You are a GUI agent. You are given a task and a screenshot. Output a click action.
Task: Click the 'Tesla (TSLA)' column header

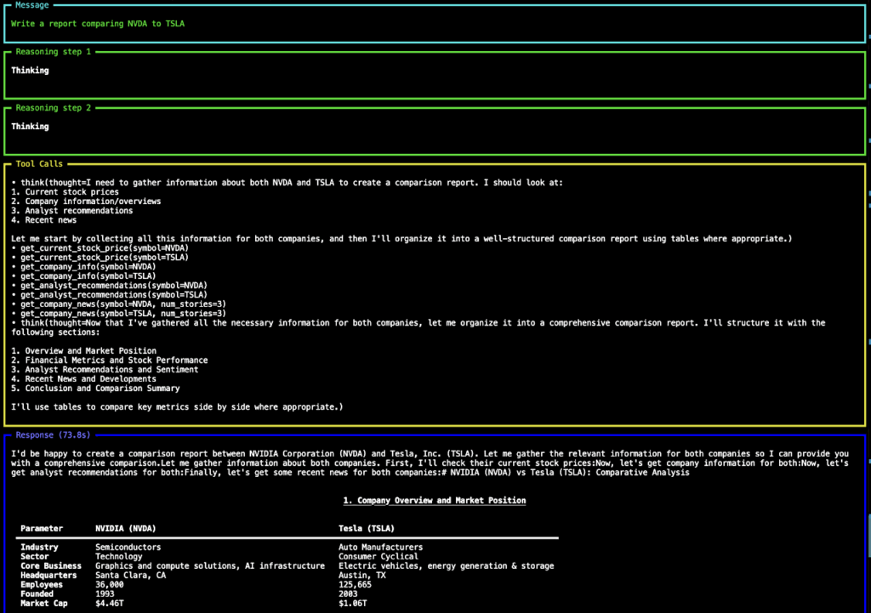click(367, 529)
